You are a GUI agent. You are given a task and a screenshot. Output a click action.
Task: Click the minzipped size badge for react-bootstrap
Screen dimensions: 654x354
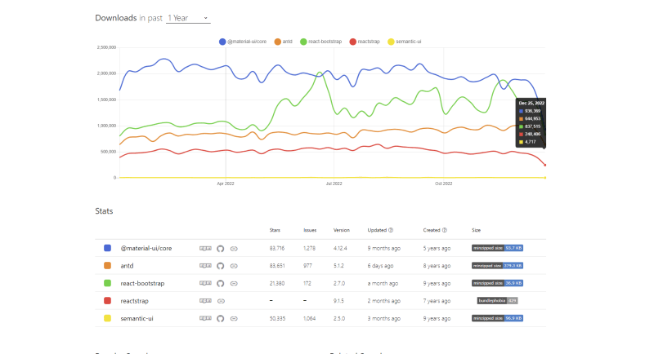497,283
